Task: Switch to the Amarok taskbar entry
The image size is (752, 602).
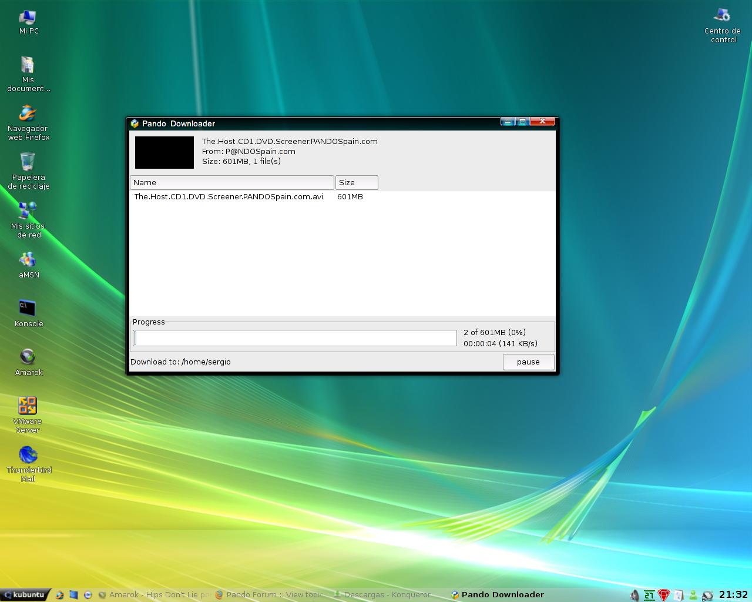Action: click(x=154, y=595)
